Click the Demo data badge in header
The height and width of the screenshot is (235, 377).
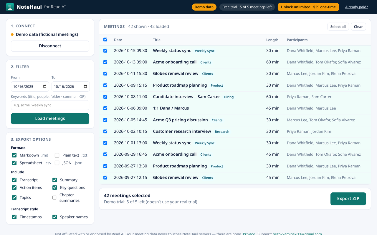click(204, 7)
